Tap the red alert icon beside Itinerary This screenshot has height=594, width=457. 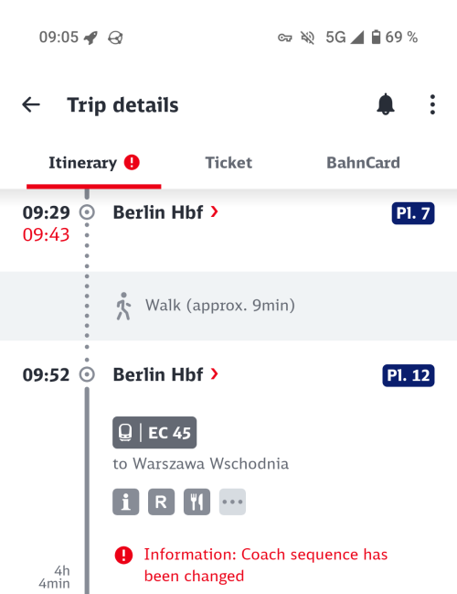[x=132, y=163]
